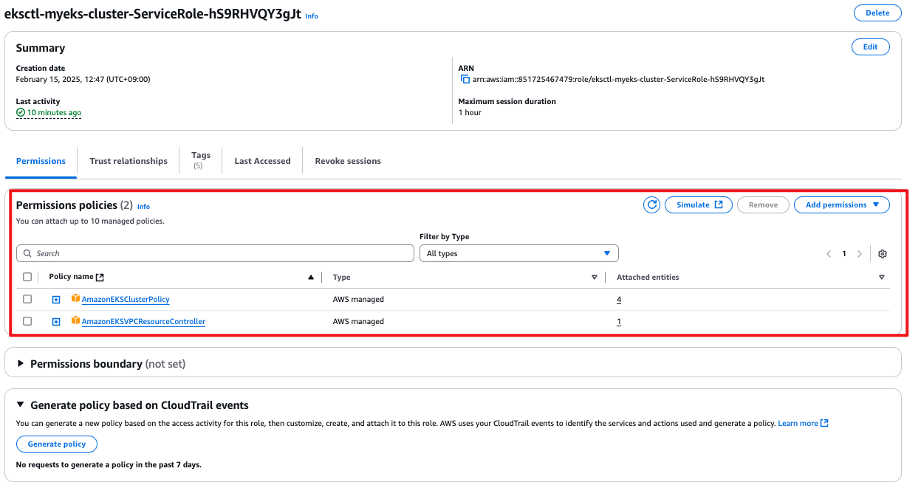Open the Filter by Type dropdown
921x488 pixels.
pos(519,253)
